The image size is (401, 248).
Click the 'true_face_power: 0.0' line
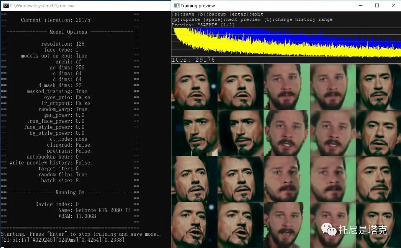[x=55, y=121]
